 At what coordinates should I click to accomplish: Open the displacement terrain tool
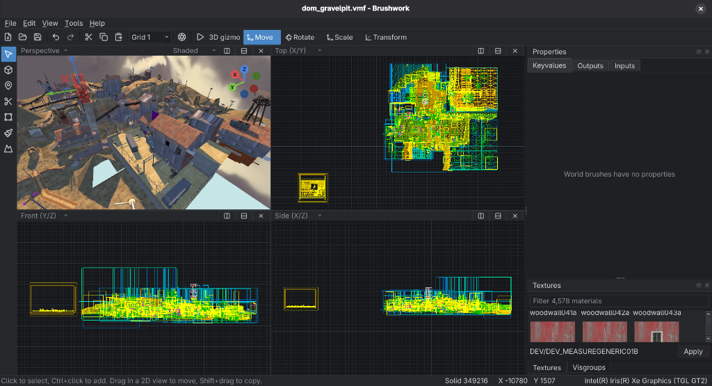point(8,149)
